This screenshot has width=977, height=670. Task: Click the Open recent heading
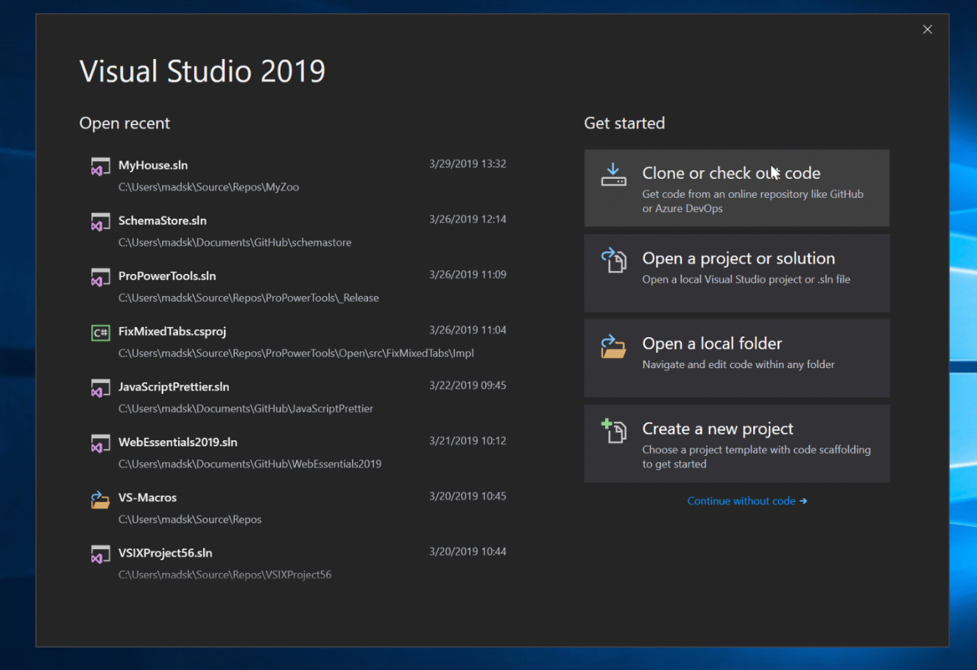tap(124, 124)
